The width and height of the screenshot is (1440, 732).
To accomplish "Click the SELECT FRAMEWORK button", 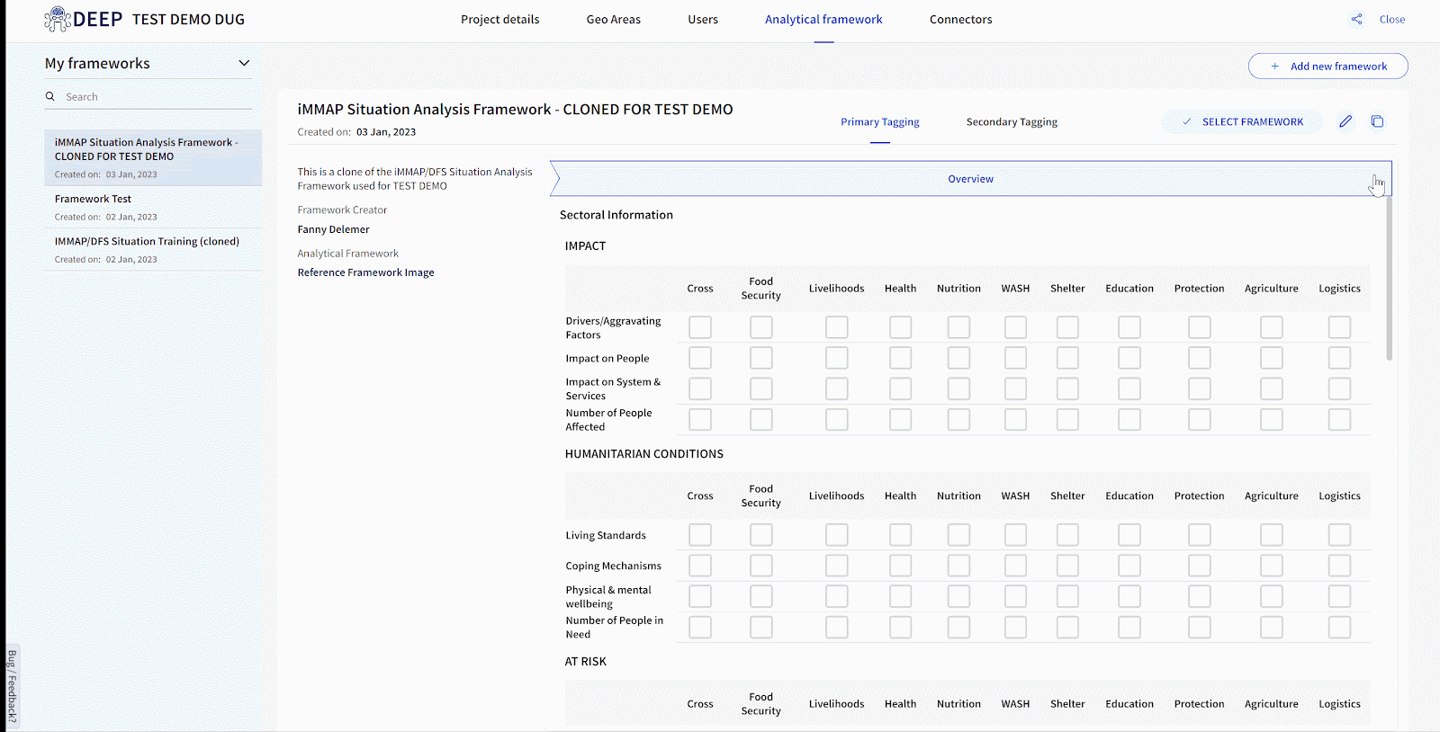I will pyautogui.click(x=1242, y=121).
